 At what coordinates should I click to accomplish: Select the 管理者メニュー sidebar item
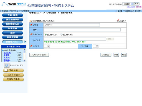12,42
